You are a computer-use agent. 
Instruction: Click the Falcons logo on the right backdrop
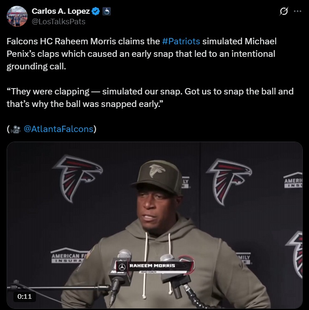point(229,182)
